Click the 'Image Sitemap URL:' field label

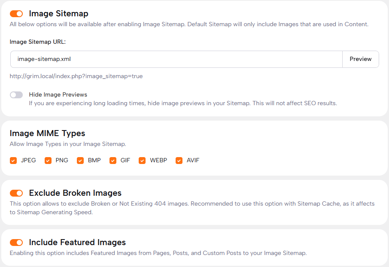38,42
